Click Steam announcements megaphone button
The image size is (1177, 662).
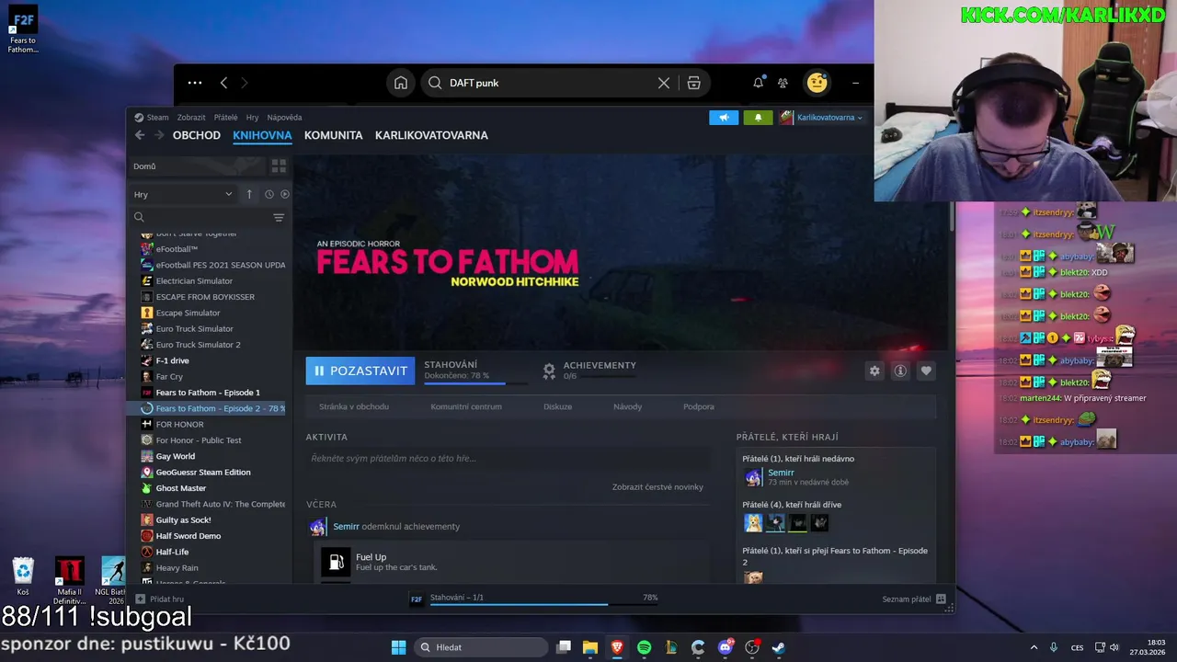724,118
